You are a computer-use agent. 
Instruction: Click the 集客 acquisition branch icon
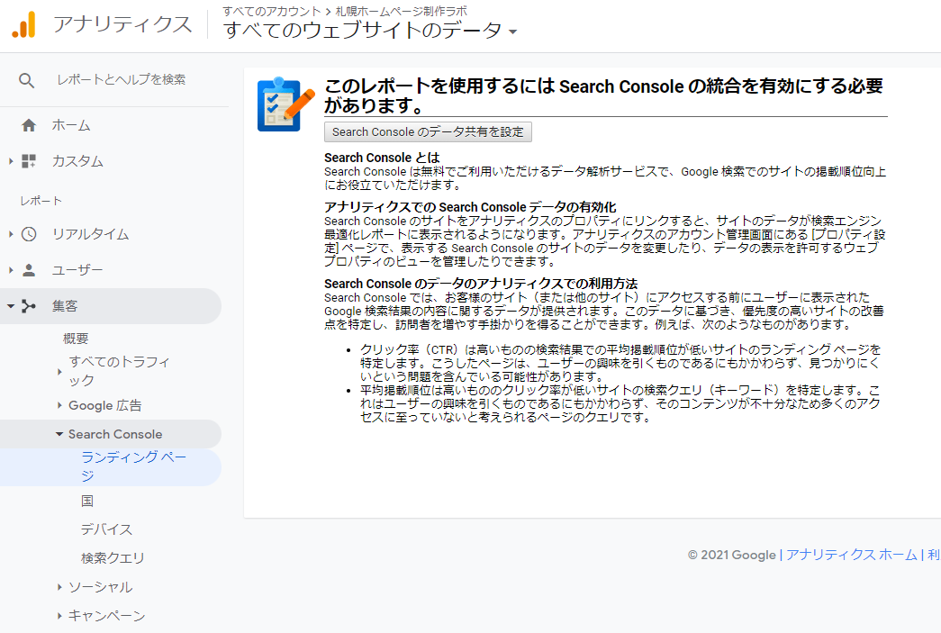click(27, 305)
